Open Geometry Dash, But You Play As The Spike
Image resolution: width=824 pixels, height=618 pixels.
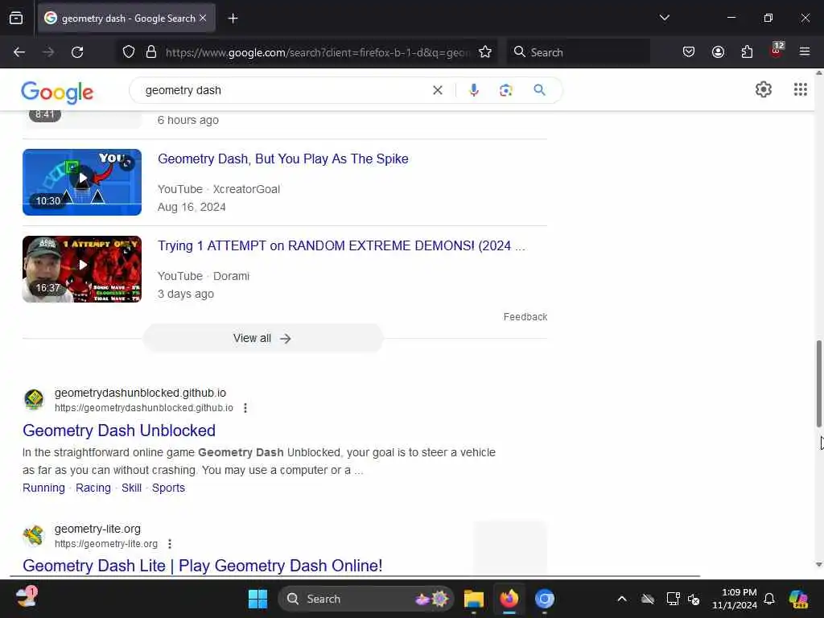[282, 159]
